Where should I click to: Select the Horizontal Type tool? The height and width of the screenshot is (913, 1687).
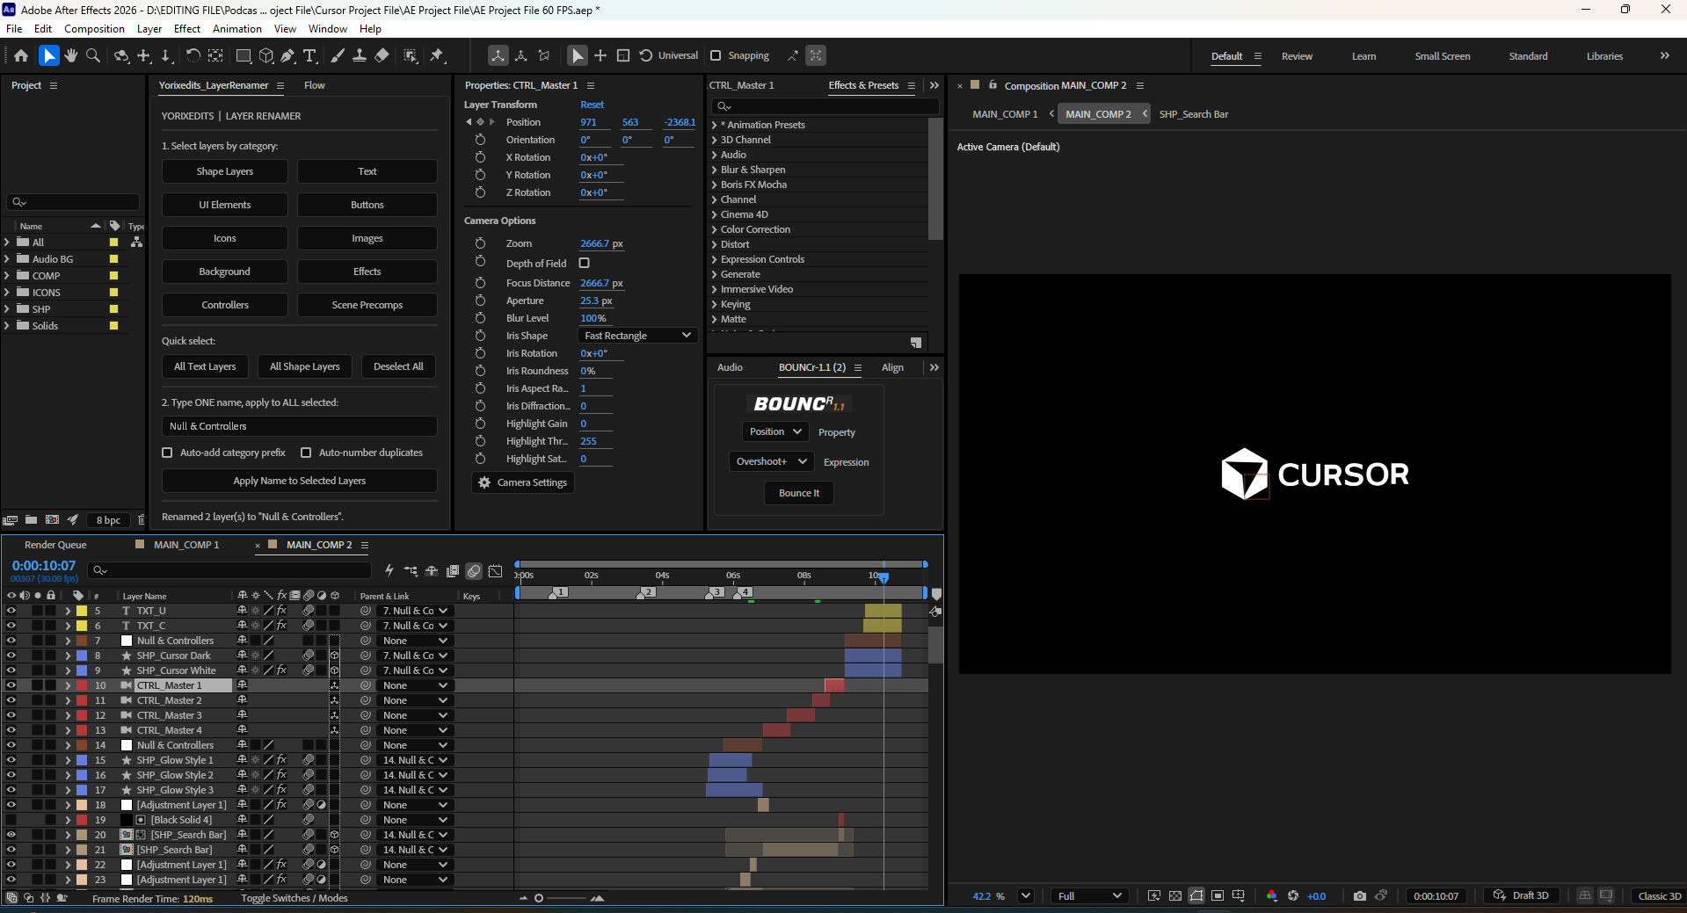(x=309, y=55)
